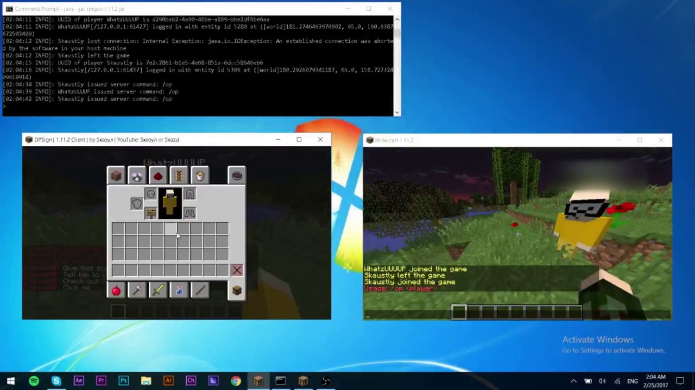
Task: Click 'Skaustly left the game' chat message
Action: pyautogui.click(x=405, y=275)
